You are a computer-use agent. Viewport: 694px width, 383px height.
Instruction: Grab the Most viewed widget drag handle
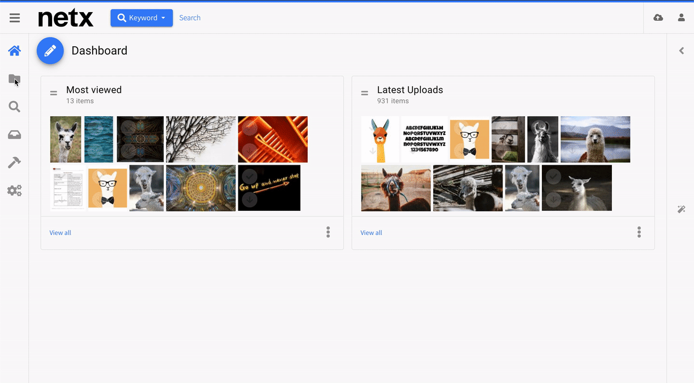coord(54,93)
